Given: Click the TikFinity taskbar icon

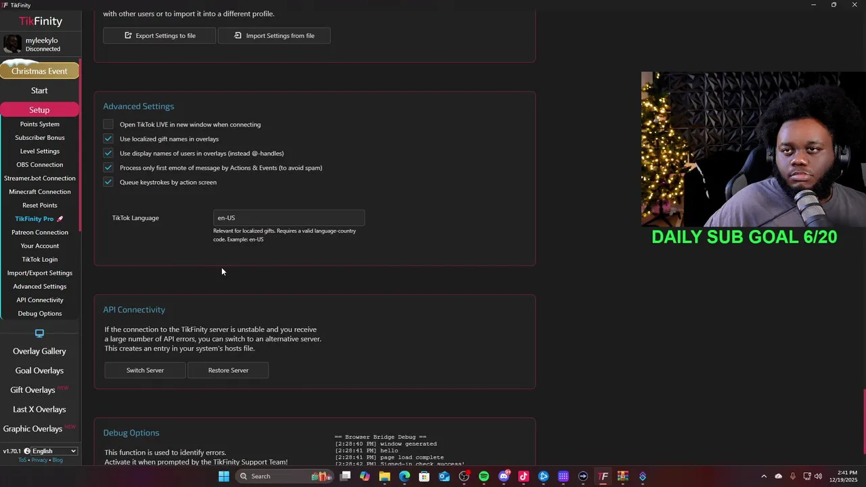Looking at the screenshot, I should coord(603,476).
